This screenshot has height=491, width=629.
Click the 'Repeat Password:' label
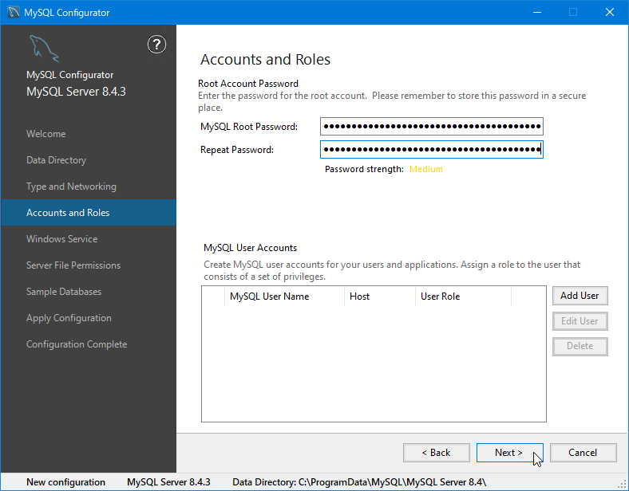coord(237,150)
